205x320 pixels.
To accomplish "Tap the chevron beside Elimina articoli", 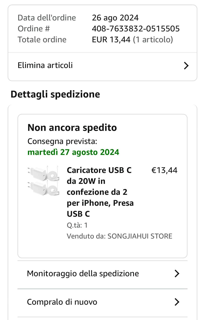I will pyautogui.click(x=186, y=65).
